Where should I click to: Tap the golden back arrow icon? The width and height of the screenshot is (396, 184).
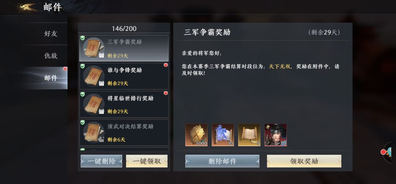pyautogui.click(x=28, y=7)
